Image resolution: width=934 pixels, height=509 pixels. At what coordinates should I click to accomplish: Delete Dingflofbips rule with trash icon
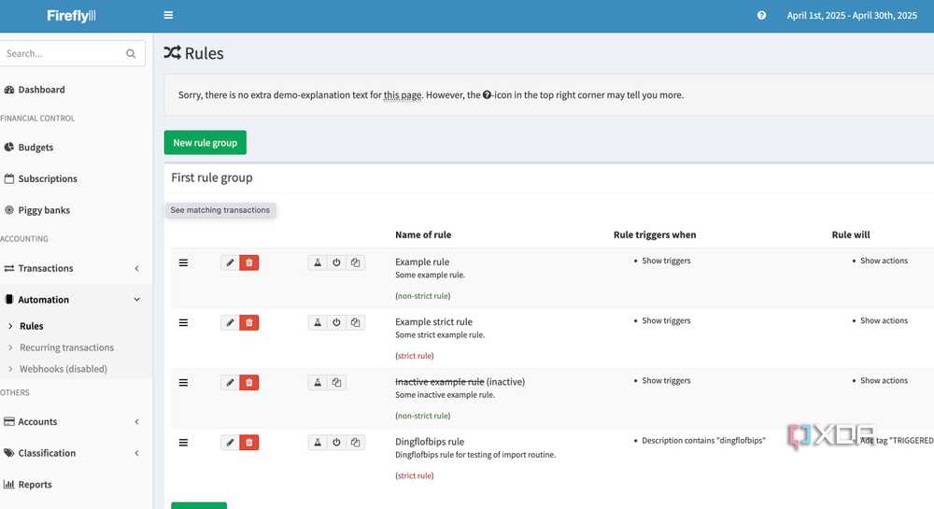tap(249, 443)
